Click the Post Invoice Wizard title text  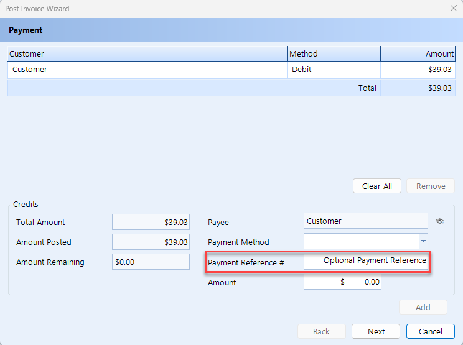[x=37, y=9]
